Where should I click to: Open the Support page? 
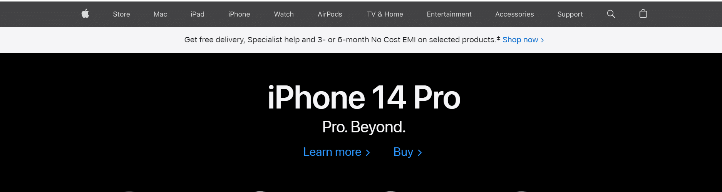[570, 14]
